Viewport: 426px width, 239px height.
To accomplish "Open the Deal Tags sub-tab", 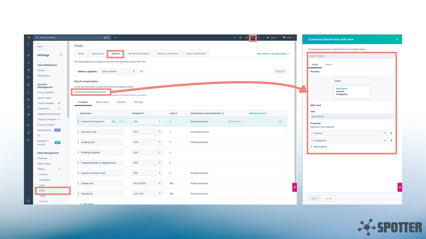I will 138,102.
